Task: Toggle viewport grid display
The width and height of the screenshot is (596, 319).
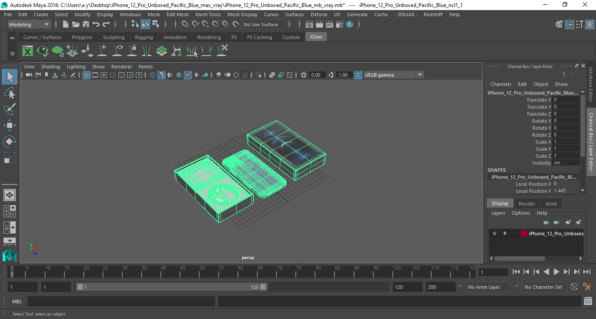Action: click(86, 75)
